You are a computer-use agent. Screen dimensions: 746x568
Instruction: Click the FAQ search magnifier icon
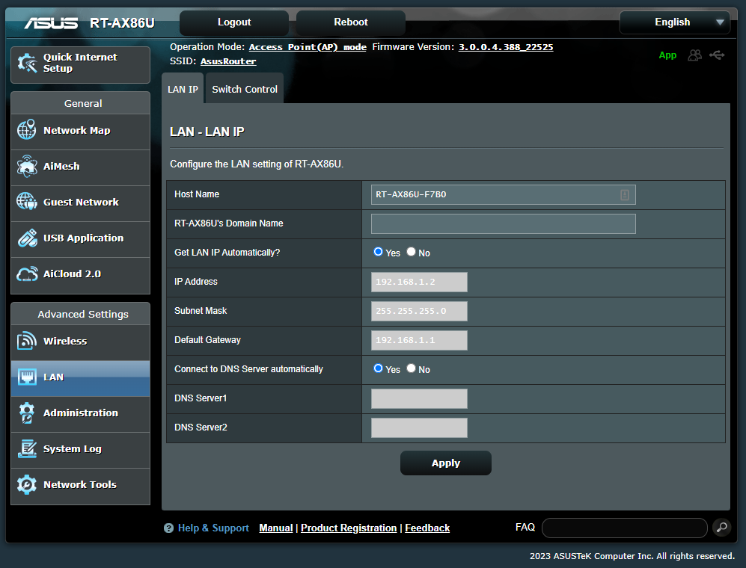coord(721,528)
